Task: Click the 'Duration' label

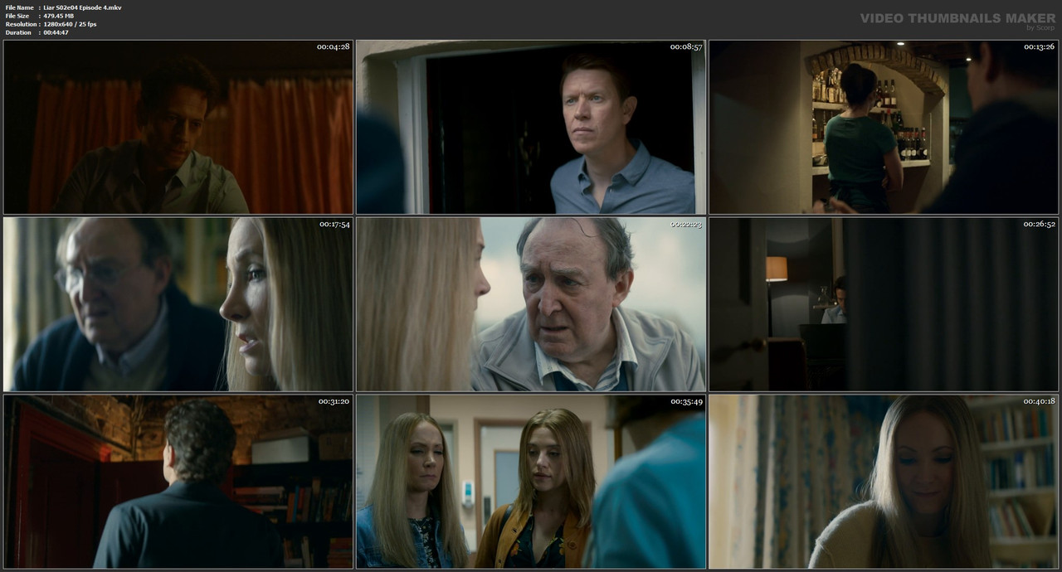Action: tap(18, 32)
